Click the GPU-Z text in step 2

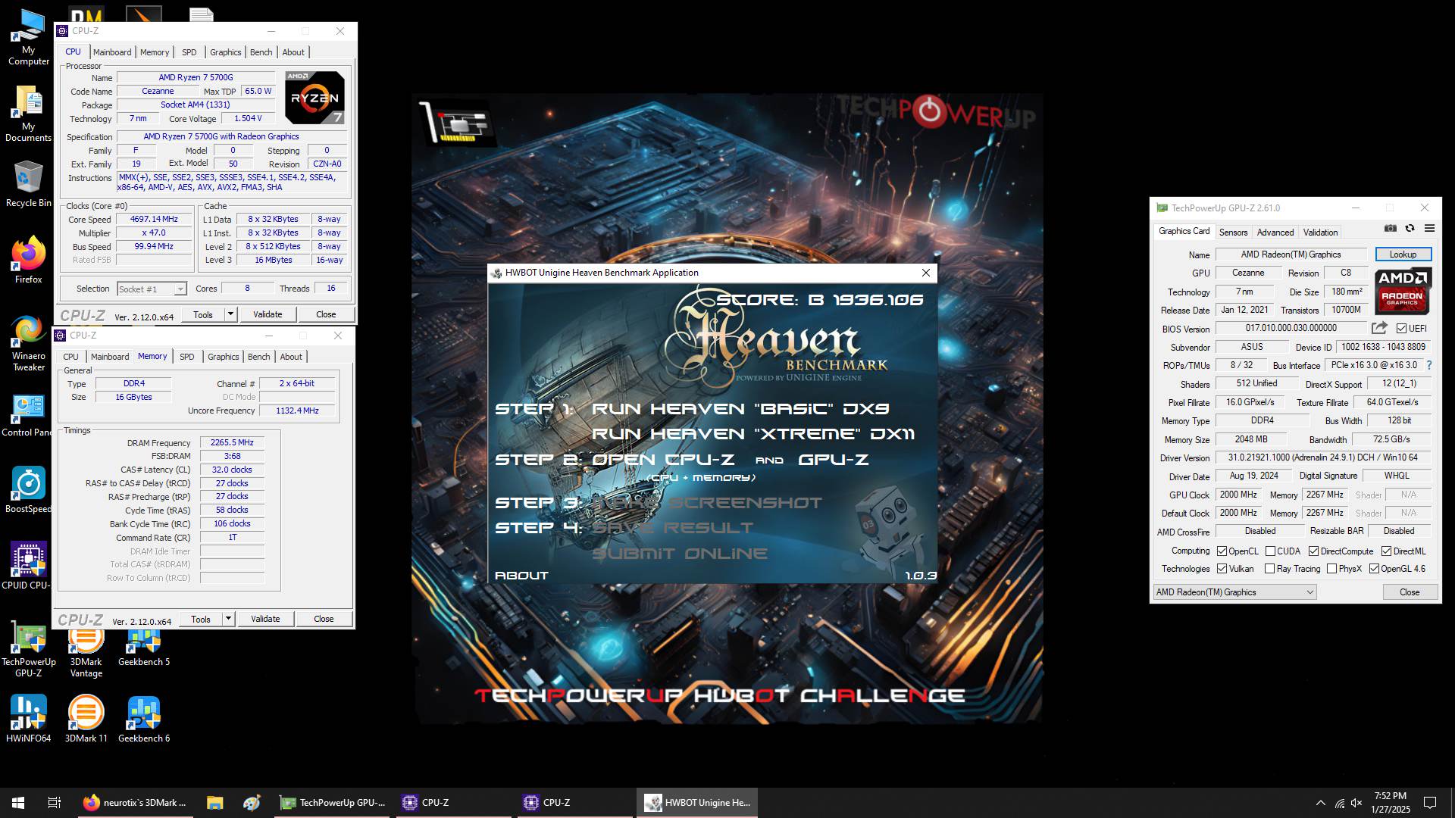[x=833, y=460]
